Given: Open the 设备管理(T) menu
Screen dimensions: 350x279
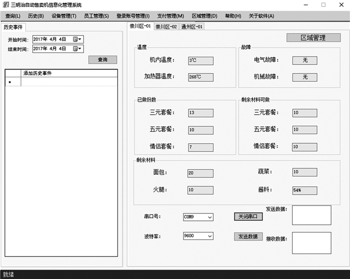Looking at the screenshot, I should point(63,16).
